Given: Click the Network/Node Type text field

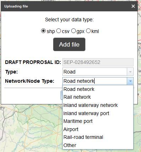Looking at the screenshot, I should (95, 81).
